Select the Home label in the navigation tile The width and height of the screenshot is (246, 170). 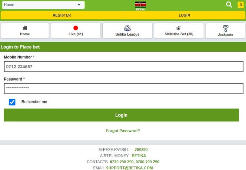pyautogui.click(x=25, y=34)
